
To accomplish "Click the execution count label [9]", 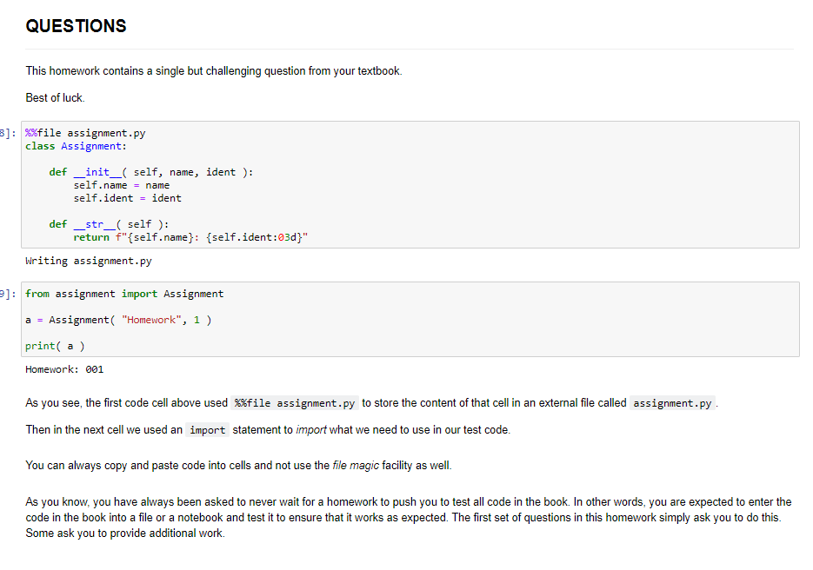I will tap(5, 293).
